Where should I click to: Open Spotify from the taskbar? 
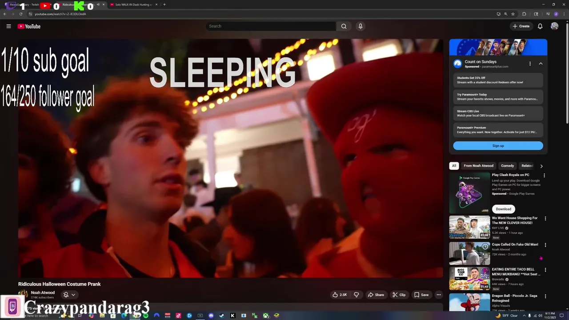[146, 316]
